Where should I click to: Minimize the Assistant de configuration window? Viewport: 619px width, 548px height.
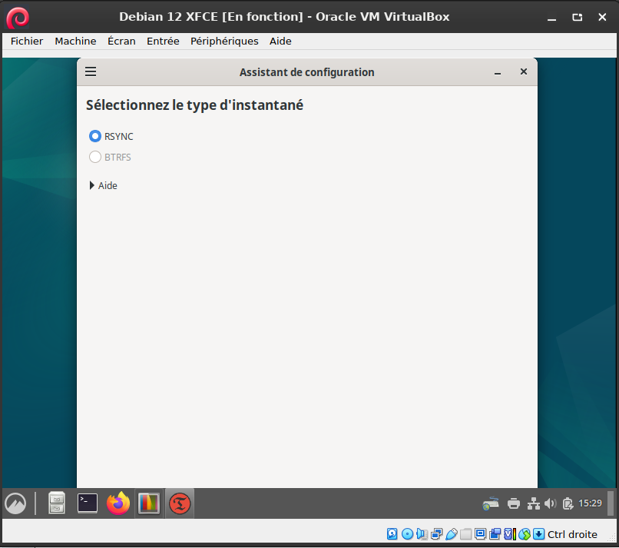click(498, 72)
